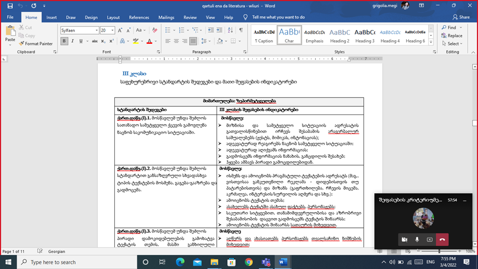Click the Share button
The height and width of the screenshot is (269, 478).
(461, 17)
